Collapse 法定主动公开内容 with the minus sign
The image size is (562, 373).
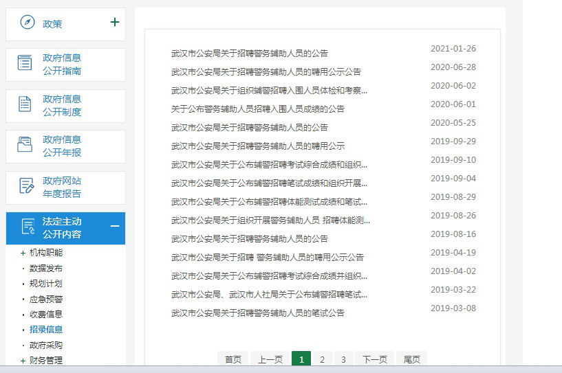[x=115, y=226]
